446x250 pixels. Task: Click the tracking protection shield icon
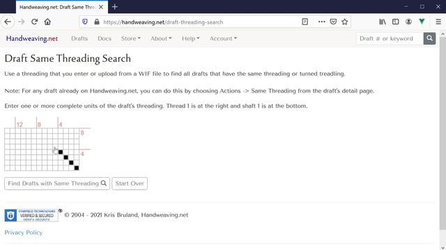coord(85,22)
